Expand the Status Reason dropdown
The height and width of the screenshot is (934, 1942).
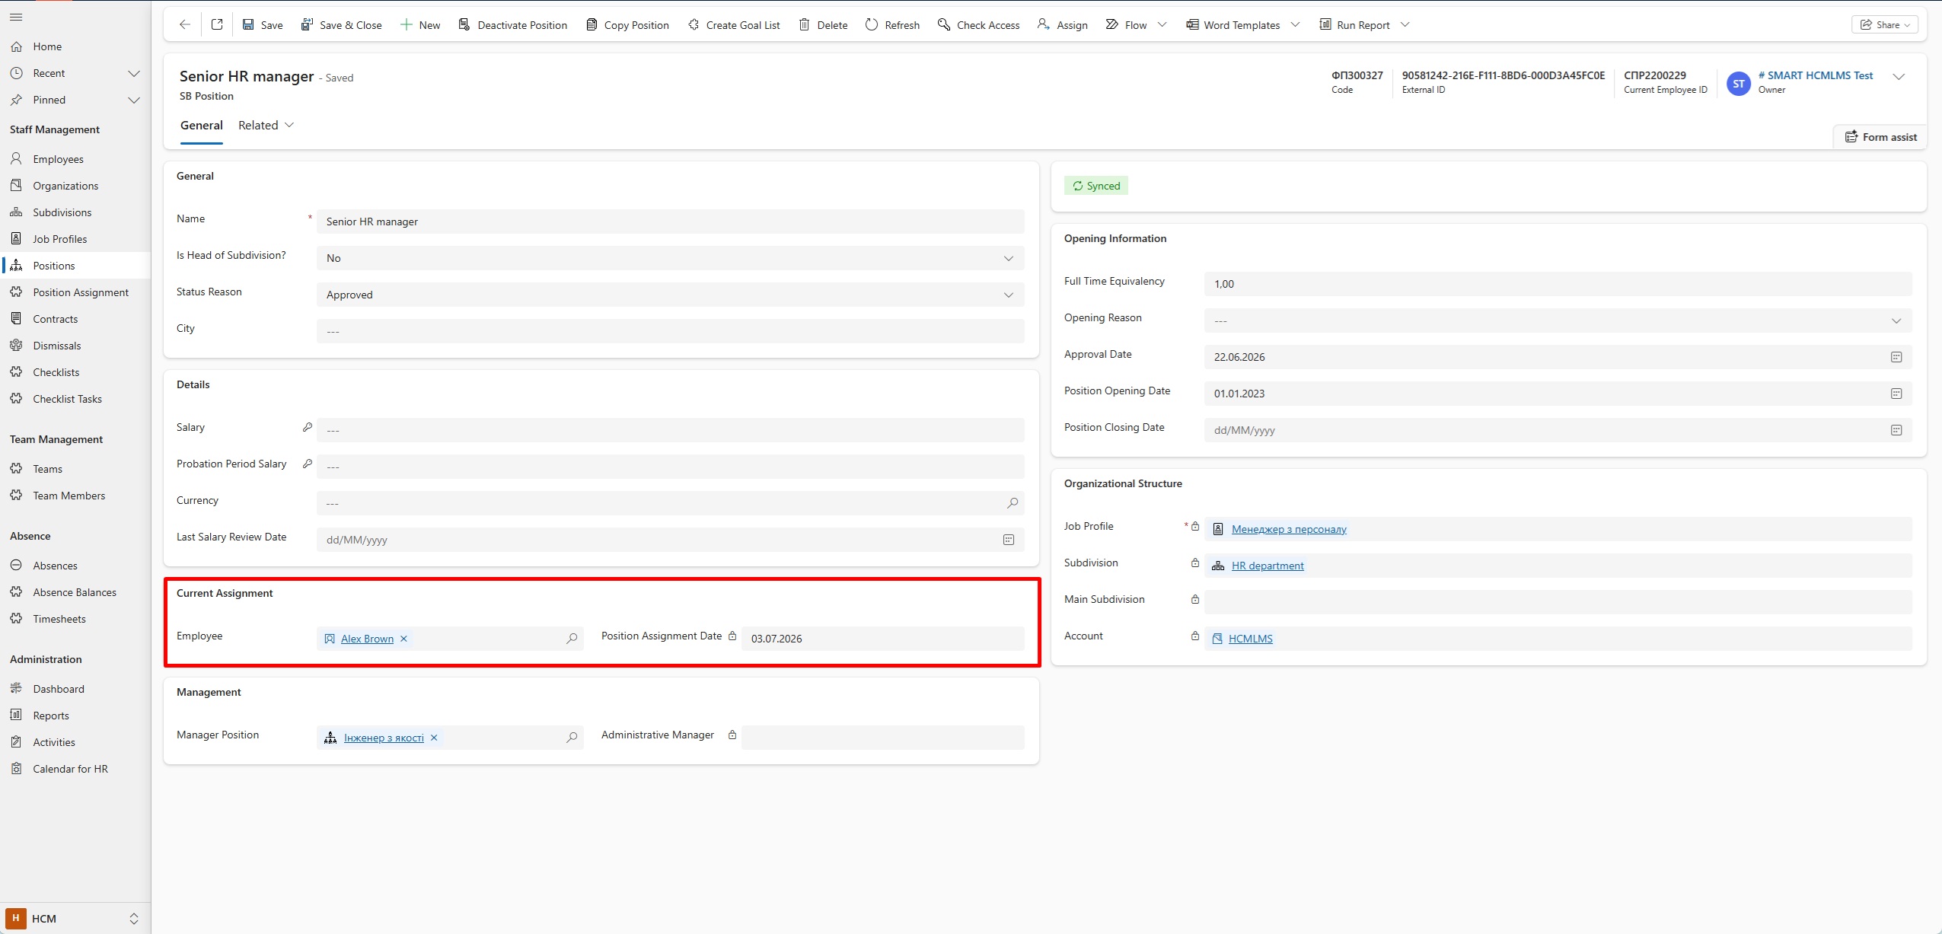(x=1009, y=295)
